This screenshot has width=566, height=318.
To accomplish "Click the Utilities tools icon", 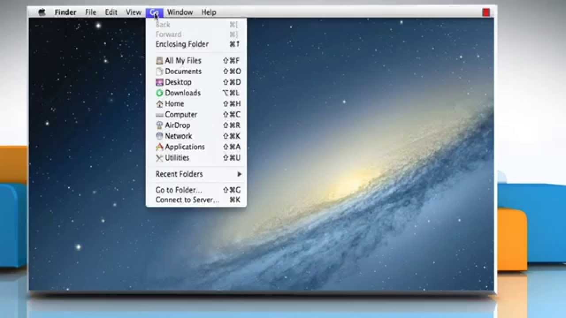I will point(160,158).
